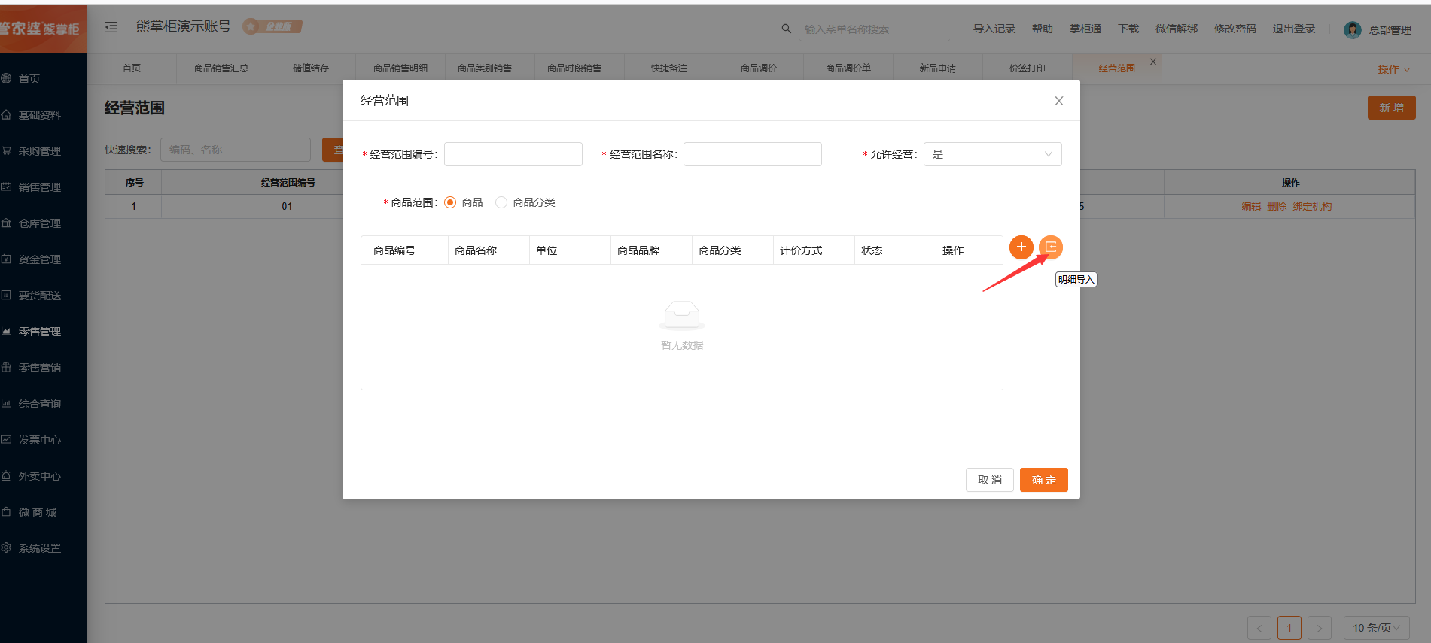Focus the 经营范围编号 input field

[513, 154]
